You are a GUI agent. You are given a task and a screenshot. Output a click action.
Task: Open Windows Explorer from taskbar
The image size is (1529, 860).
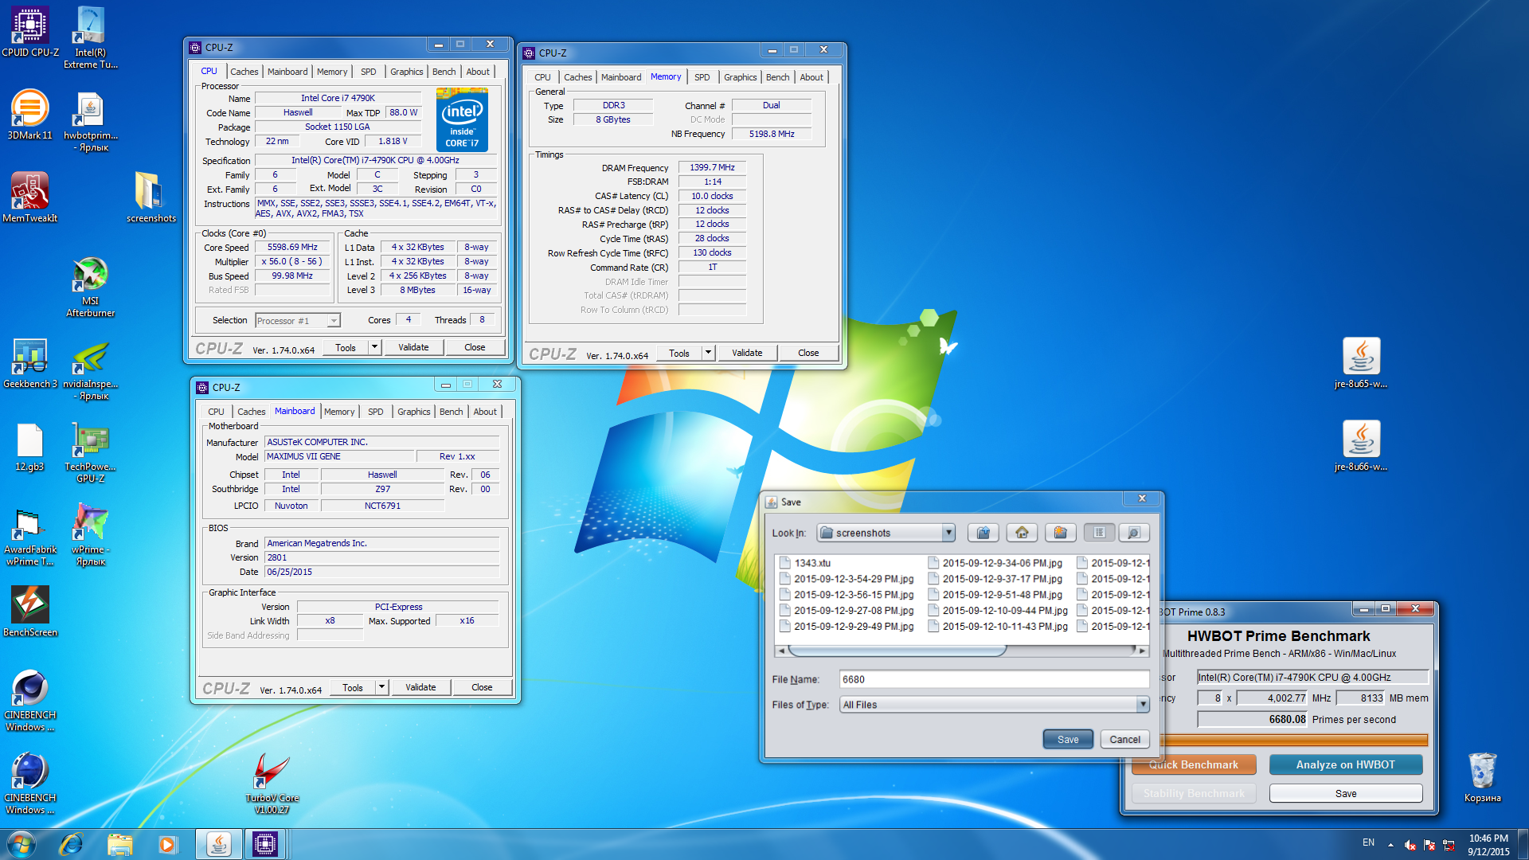(119, 844)
